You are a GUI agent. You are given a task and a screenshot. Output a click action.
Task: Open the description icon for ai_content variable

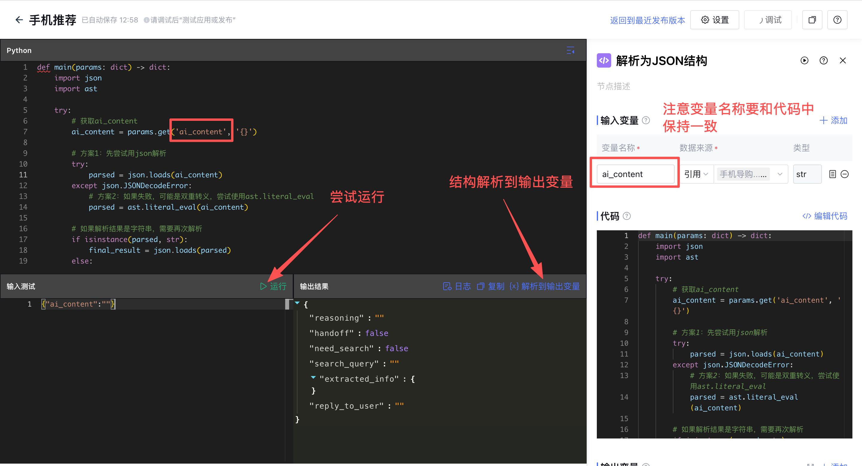point(833,174)
